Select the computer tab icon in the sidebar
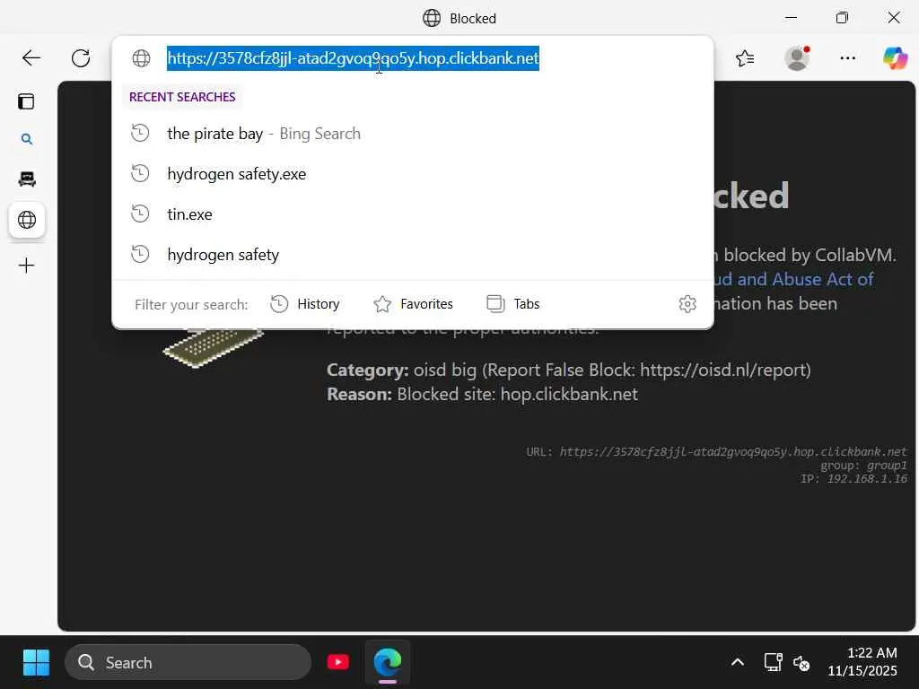 (26, 179)
